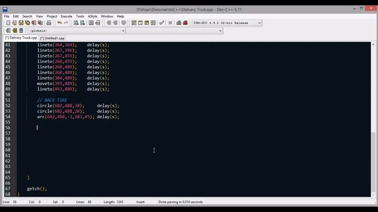The width and height of the screenshot is (378, 212).
Task: Close the Dev-C++ window
Action: [371, 8]
